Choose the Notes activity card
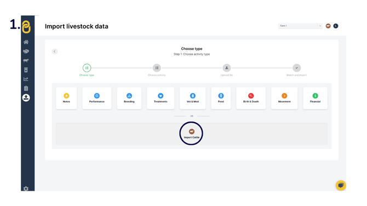This screenshot has width=367, height=206. click(66, 98)
